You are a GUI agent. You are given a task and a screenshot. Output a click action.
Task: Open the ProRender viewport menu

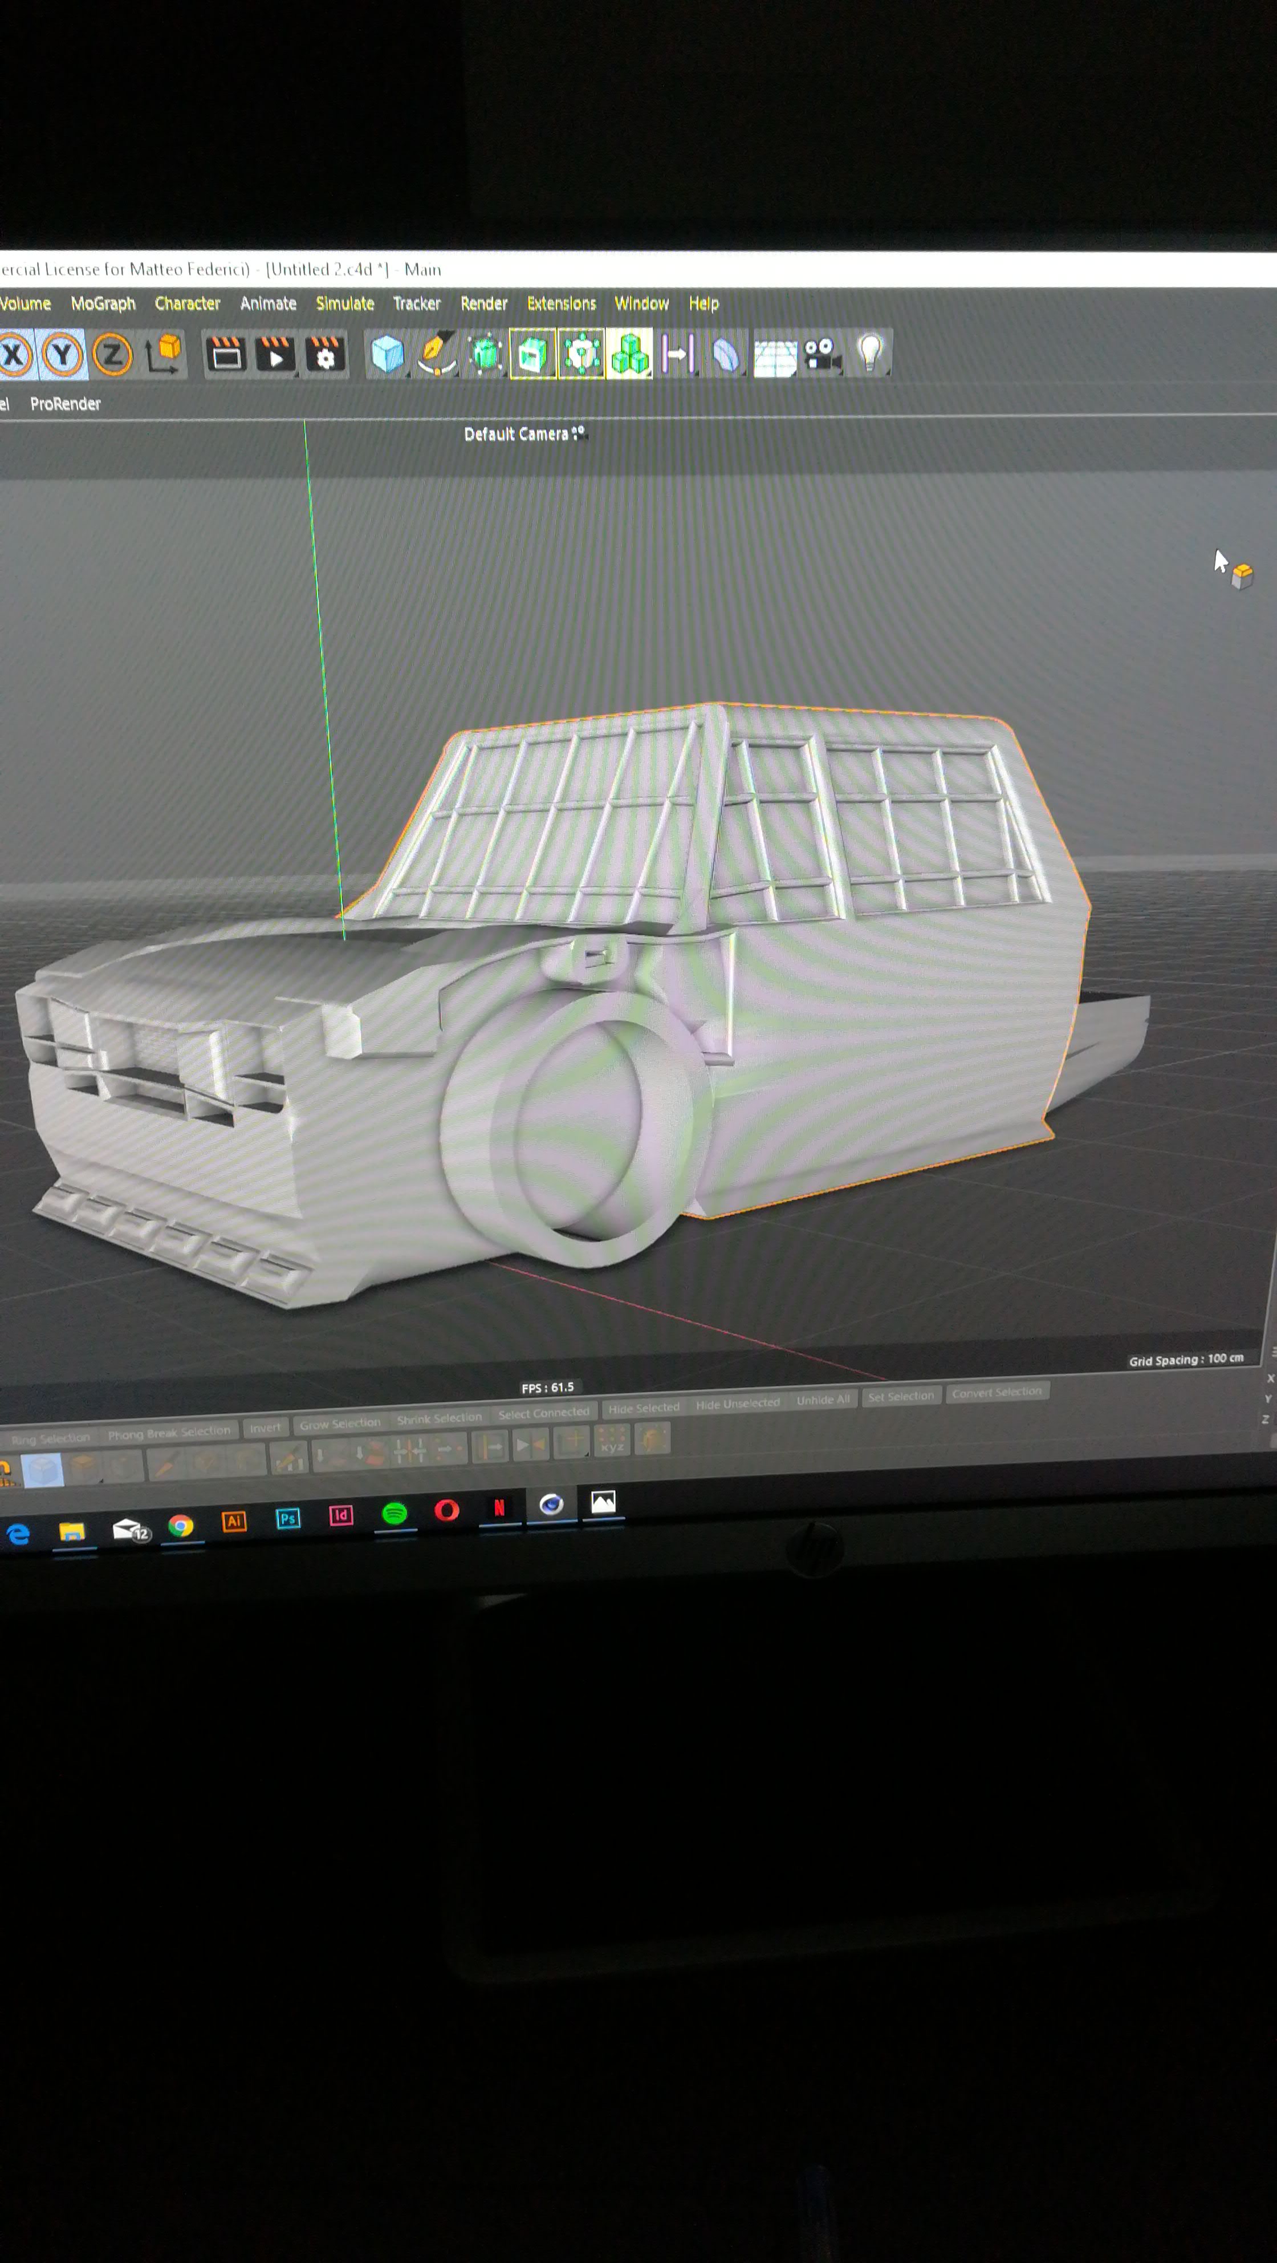coord(65,404)
